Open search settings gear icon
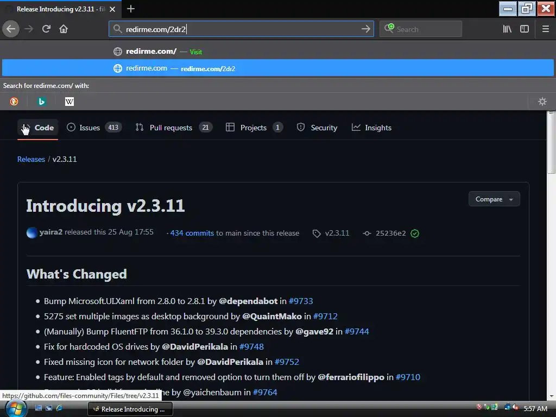 (542, 102)
